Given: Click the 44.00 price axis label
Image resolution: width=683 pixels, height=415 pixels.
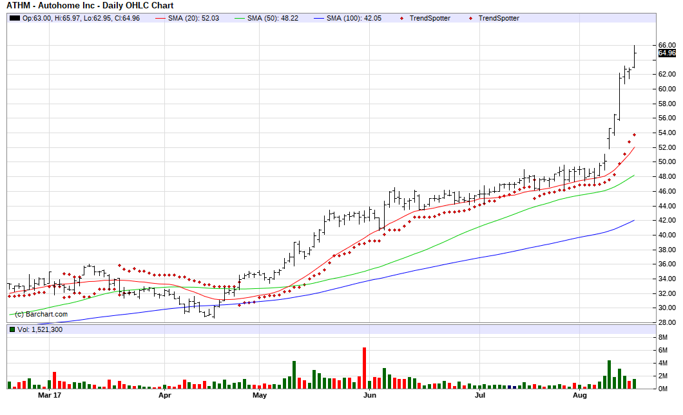Looking at the screenshot, I should (667, 206).
